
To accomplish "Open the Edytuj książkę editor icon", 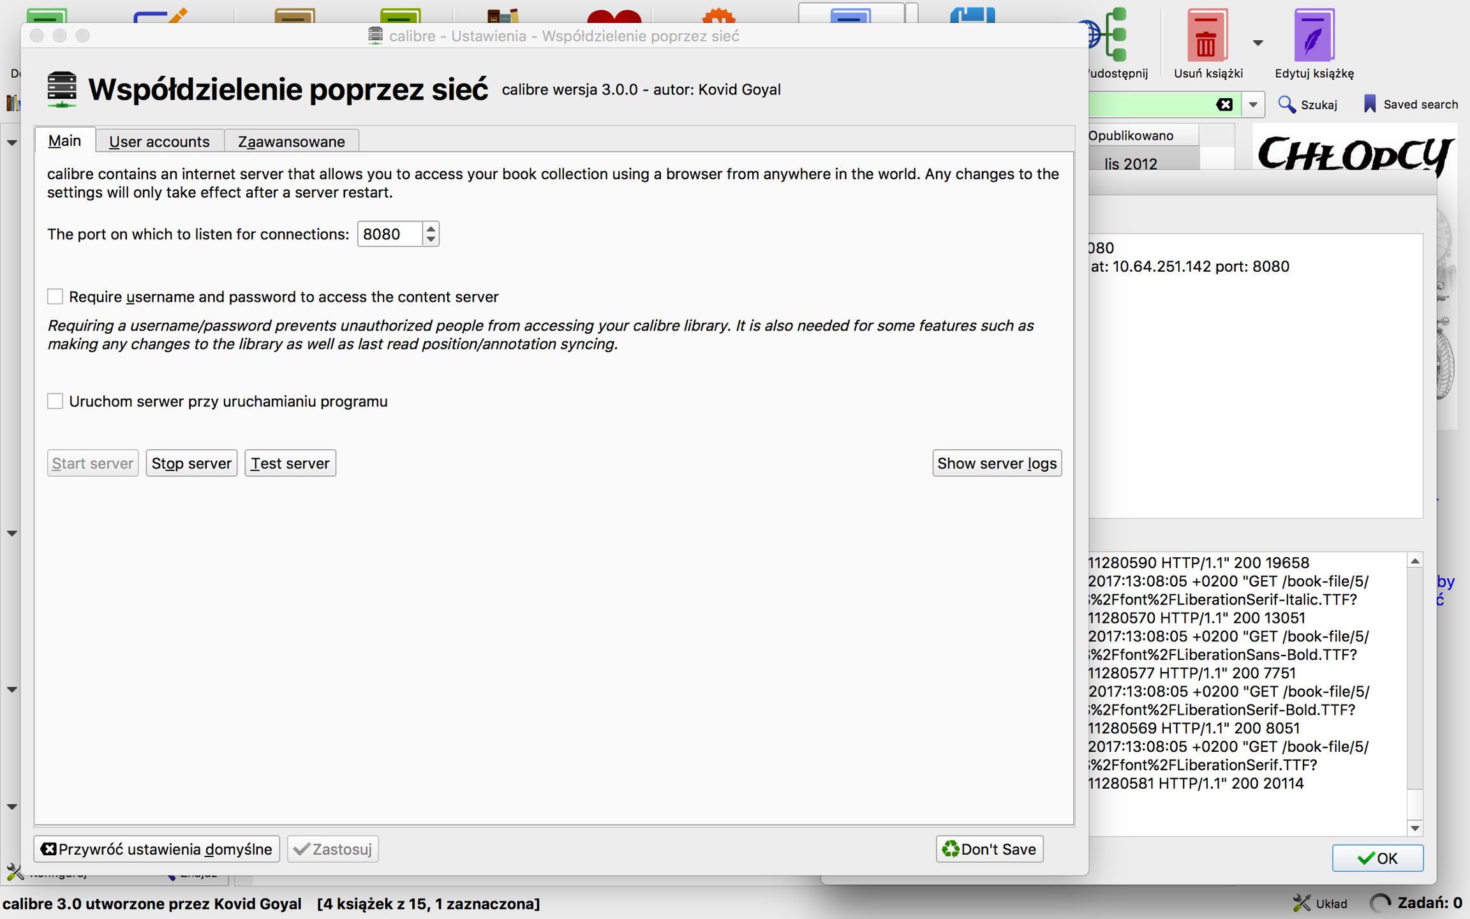I will click(1314, 36).
